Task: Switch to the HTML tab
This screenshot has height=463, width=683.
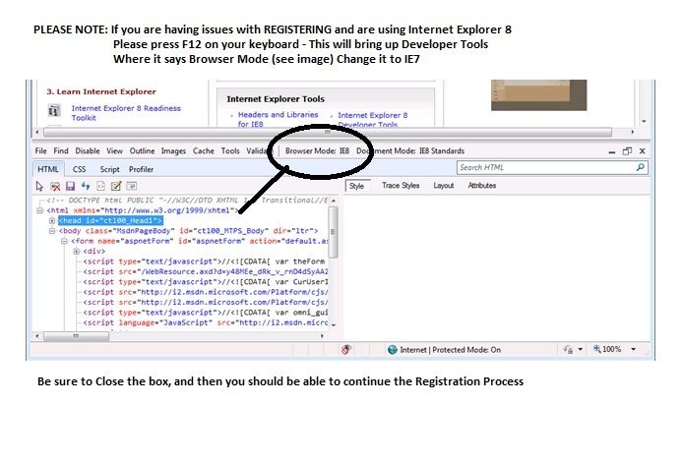Action: [x=48, y=169]
